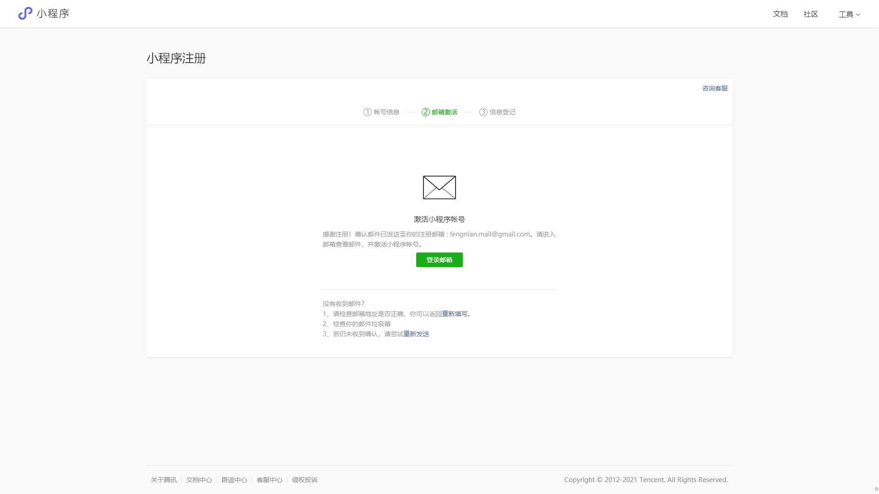Open the 辟谣中心 footer link
This screenshot has height=494, width=879.
tap(234, 480)
